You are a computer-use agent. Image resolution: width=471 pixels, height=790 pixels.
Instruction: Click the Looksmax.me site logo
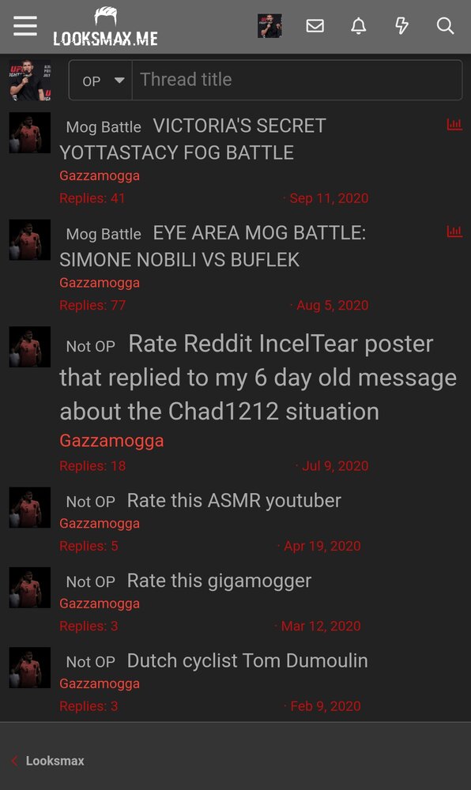(x=105, y=27)
